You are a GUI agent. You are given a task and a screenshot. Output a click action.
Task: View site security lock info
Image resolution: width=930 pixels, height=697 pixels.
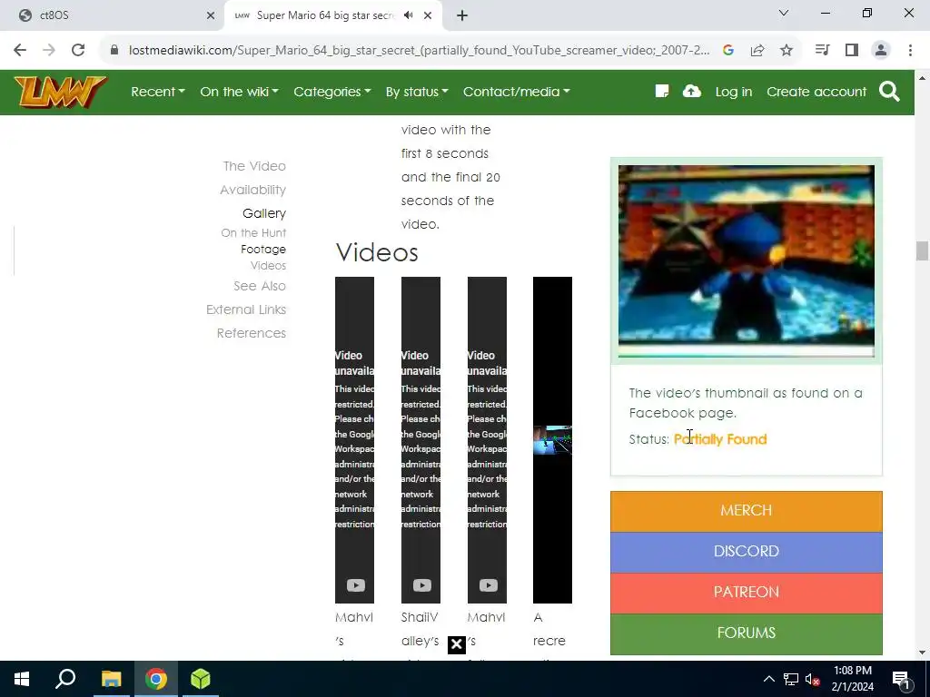pos(114,51)
